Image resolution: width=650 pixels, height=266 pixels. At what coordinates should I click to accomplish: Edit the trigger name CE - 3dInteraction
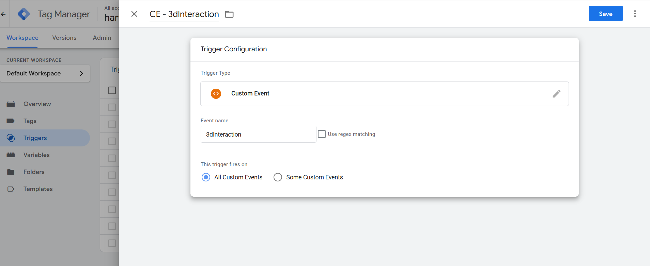click(x=184, y=14)
